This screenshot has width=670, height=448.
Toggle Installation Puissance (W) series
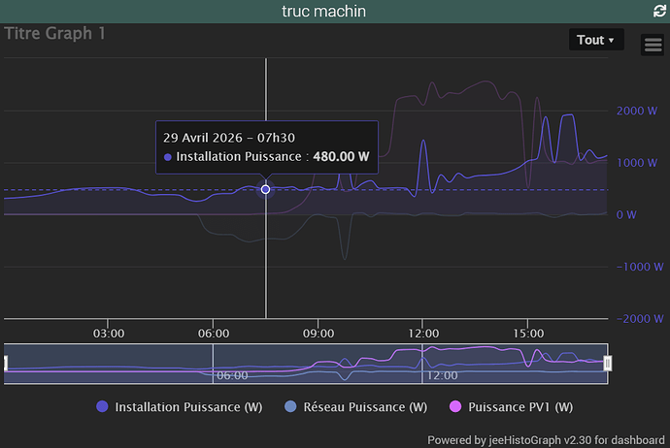pyautogui.click(x=180, y=406)
